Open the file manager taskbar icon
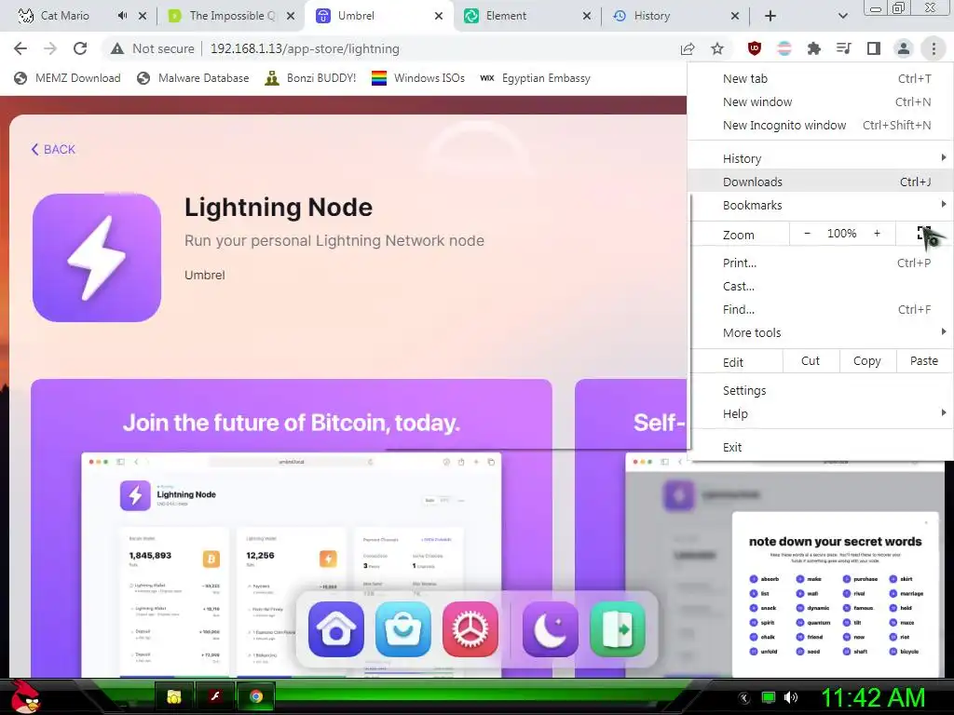954x715 pixels. click(174, 696)
